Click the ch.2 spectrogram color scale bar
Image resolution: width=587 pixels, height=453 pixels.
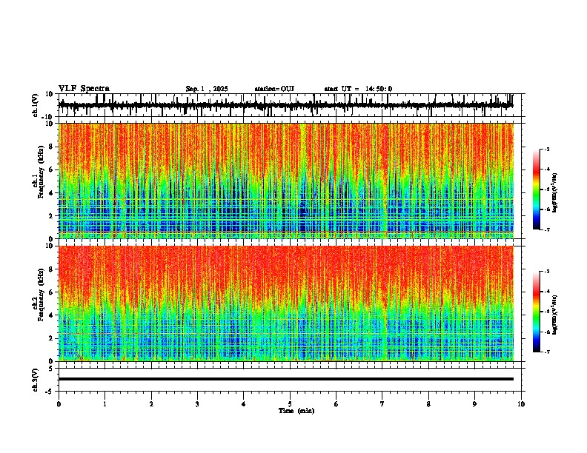[x=537, y=312]
